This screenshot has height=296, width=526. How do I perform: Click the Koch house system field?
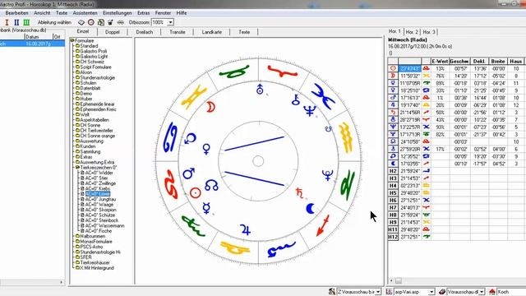click(511, 292)
